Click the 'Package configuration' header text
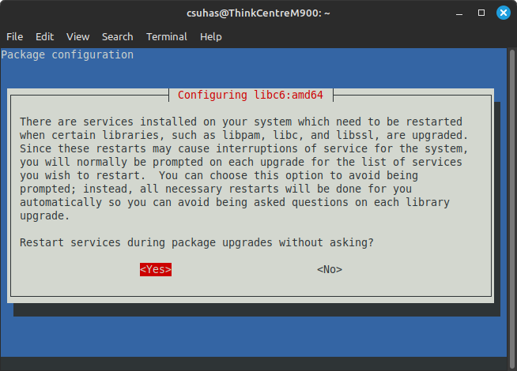The height and width of the screenshot is (371, 517). click(x=67, y=54)
